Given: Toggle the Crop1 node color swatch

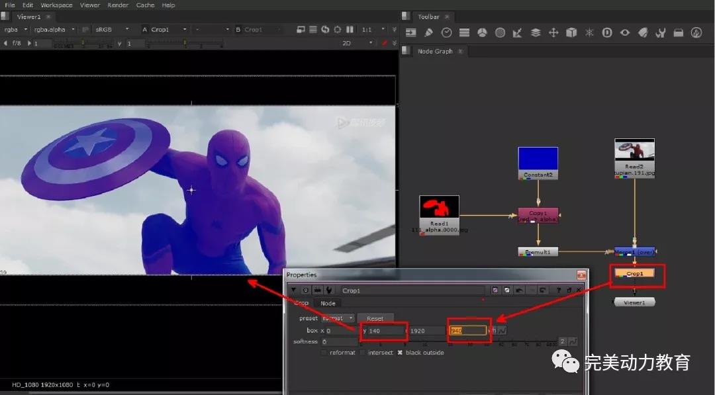Looking at the screenshot, I should pyautogui.click(x=495, y=290).
